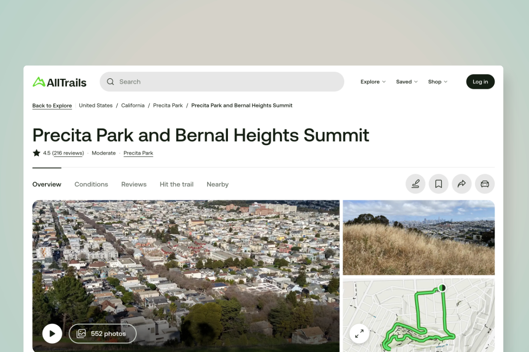Click the directions car icon

pos(484,184)
